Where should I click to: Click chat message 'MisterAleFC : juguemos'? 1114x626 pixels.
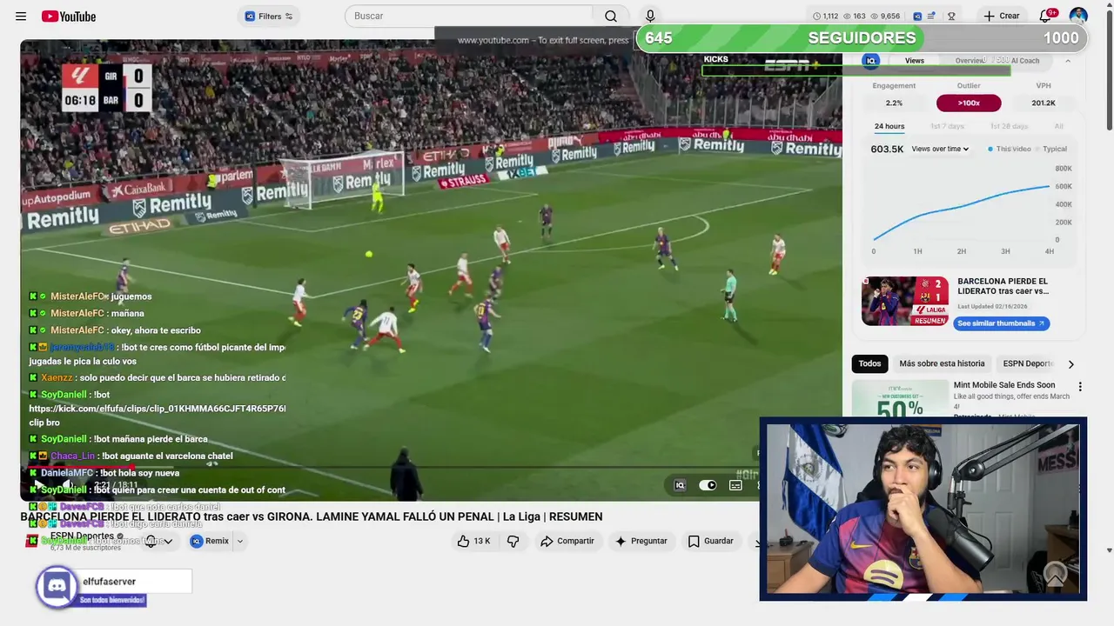coord(91,296)
